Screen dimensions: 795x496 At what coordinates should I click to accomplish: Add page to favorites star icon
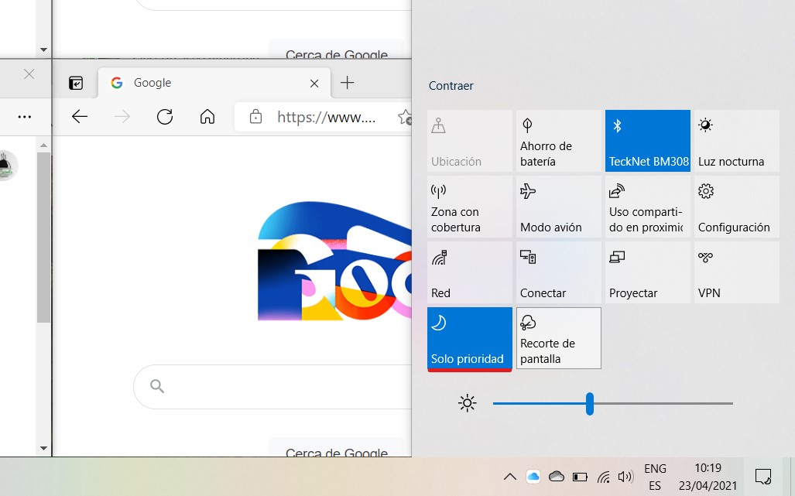[405, 117]
